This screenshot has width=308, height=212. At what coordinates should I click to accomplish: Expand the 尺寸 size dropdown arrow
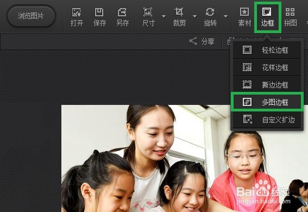tap(164, 16)
